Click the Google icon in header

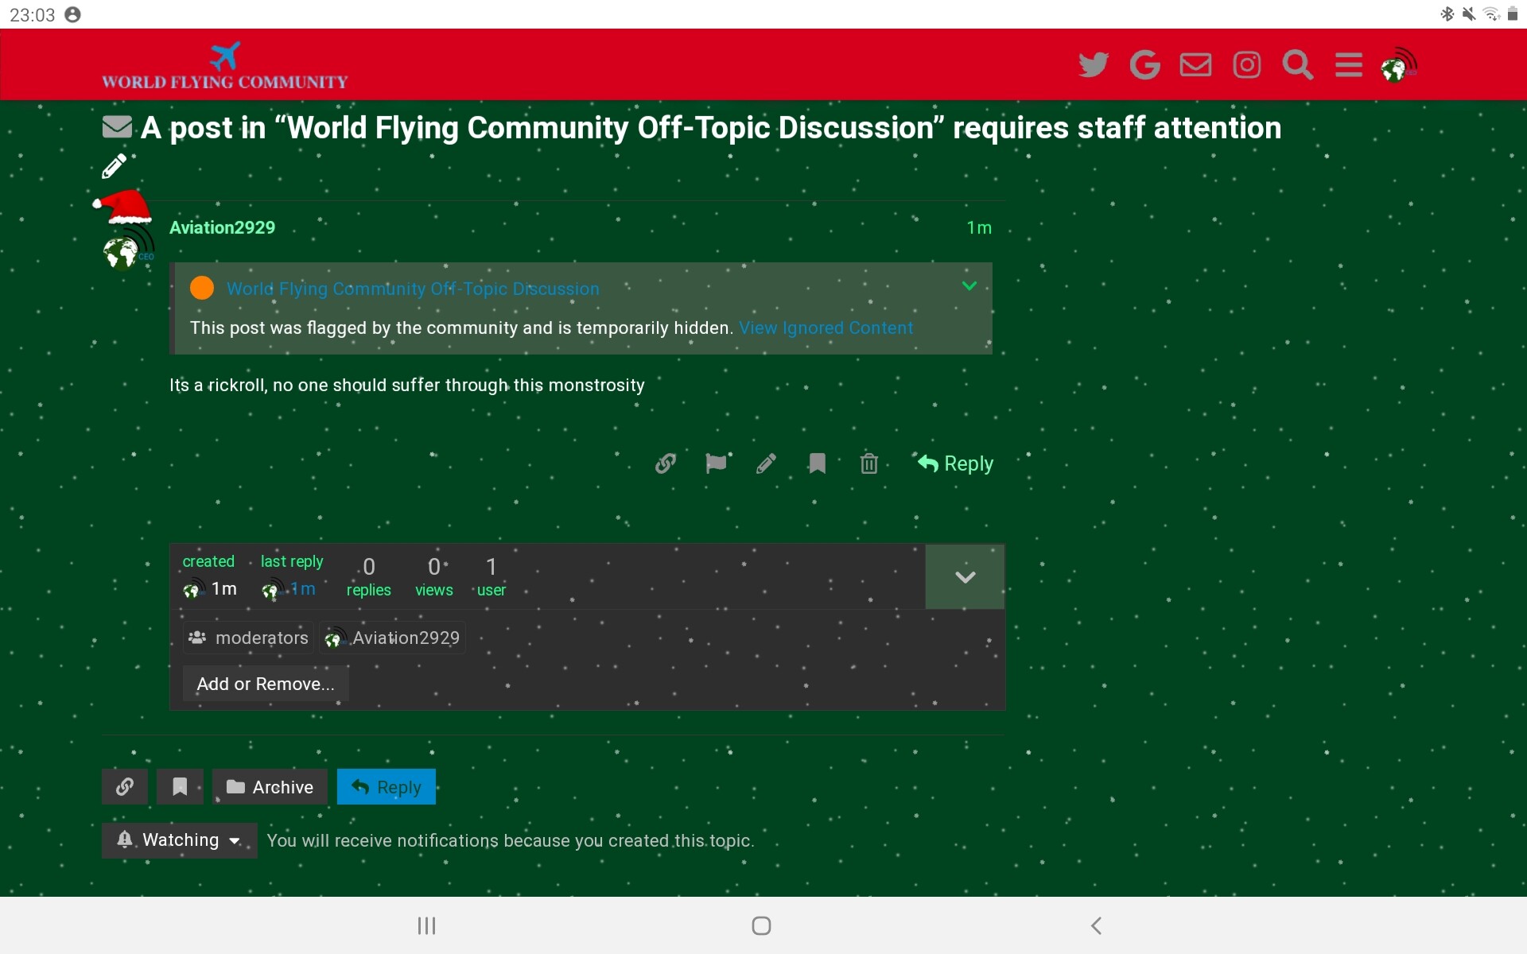[x=1144, y=64]
